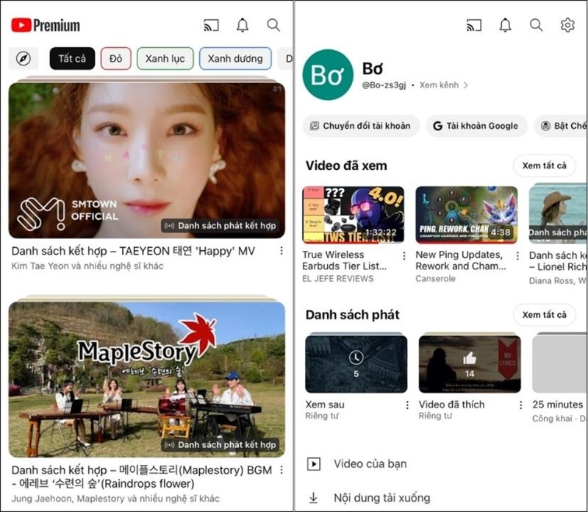Open title "Danh sách kết hợp – TAEYEON"
The height and width of the screenshot is (512, 588).
[133, 251]
